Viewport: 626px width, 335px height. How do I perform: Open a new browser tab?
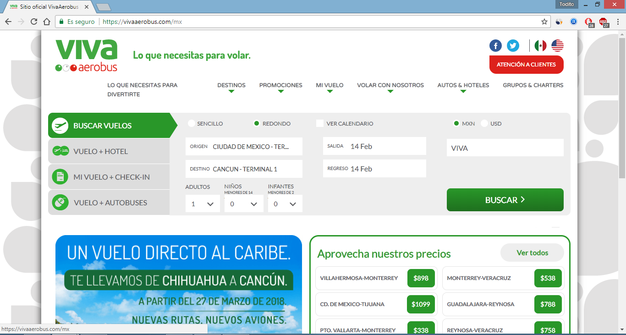[x=104, y=7]
